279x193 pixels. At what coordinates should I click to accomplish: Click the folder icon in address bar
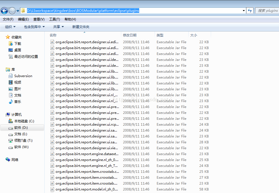tap(23, 11)
